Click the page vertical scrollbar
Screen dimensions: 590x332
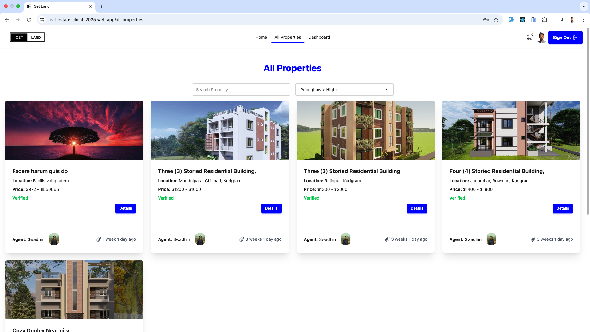[x=588, y=121]
